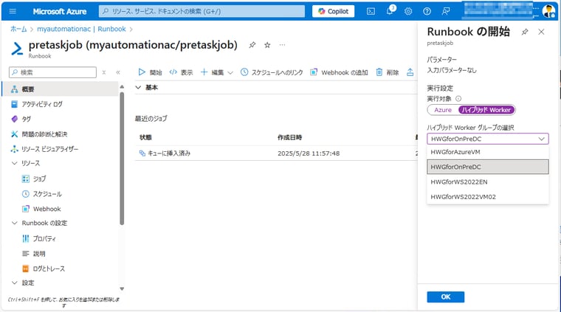Open the notifications bell
The image size is (561, 312).
click(x=390, y=11)
